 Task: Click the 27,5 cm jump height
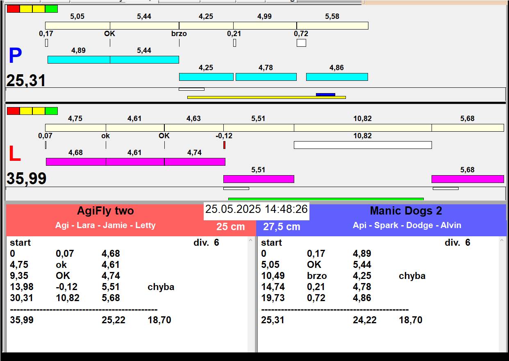[282, 226]
